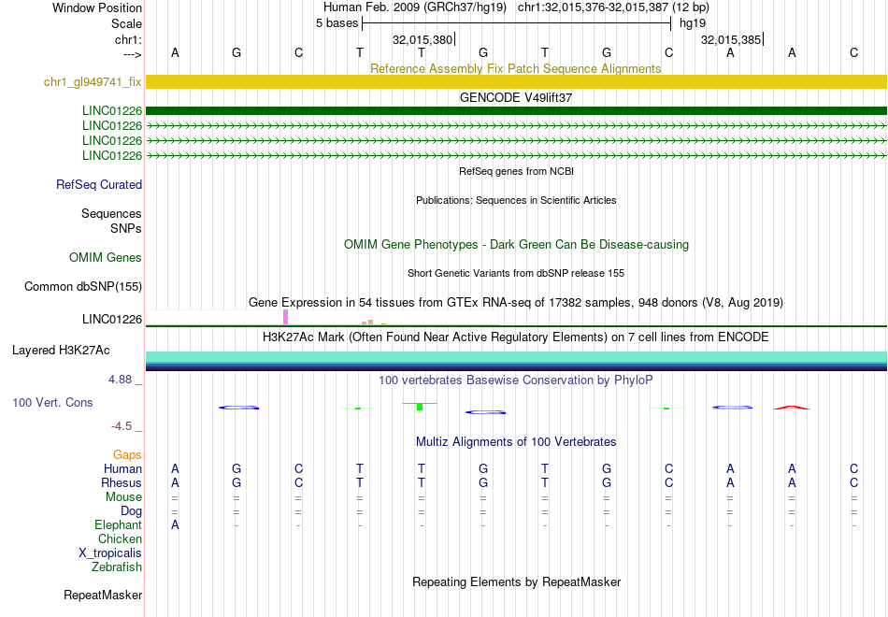The image size is (888, 617).
Task: Click the X_tropicalis species label
Action: click(110, 553)
